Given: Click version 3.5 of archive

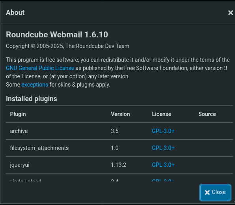Looking at the screenshot, I should coord(115,131).
